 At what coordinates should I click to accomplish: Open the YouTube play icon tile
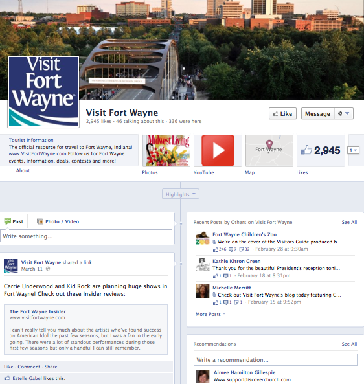point(218,150)
